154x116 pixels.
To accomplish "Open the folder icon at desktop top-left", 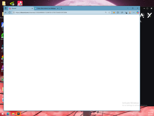I will coord(4,3).
